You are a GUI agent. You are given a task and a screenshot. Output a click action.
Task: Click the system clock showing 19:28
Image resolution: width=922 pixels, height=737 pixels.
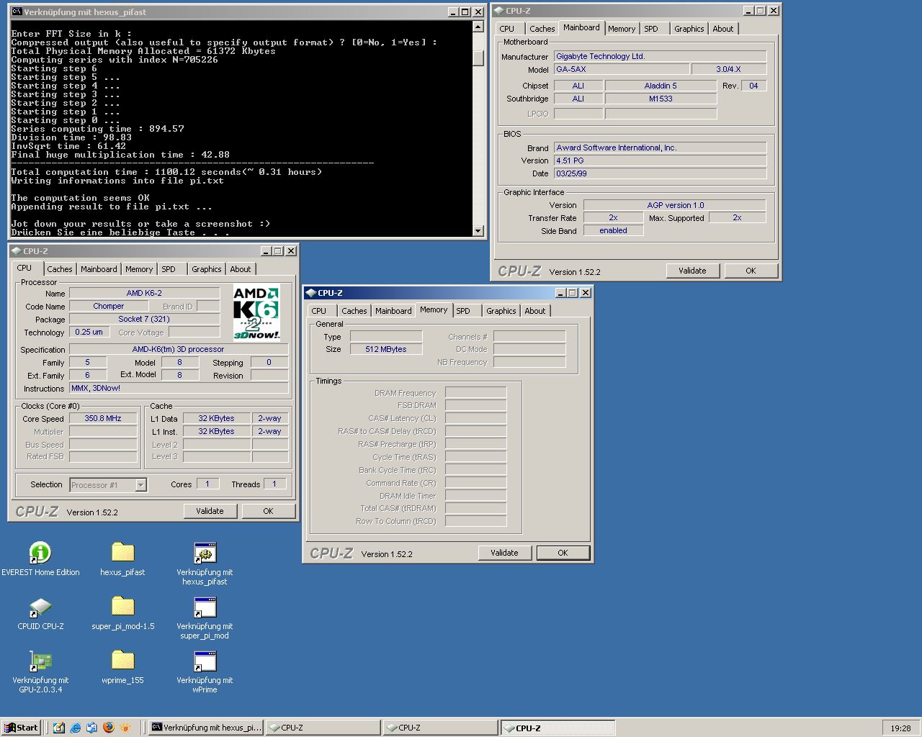(x=900, y=728)
